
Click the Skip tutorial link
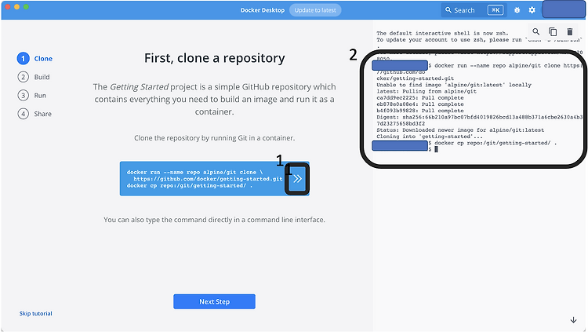35,314
